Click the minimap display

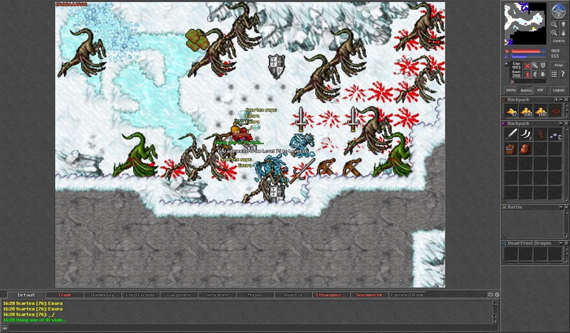[x=526, y=24]
